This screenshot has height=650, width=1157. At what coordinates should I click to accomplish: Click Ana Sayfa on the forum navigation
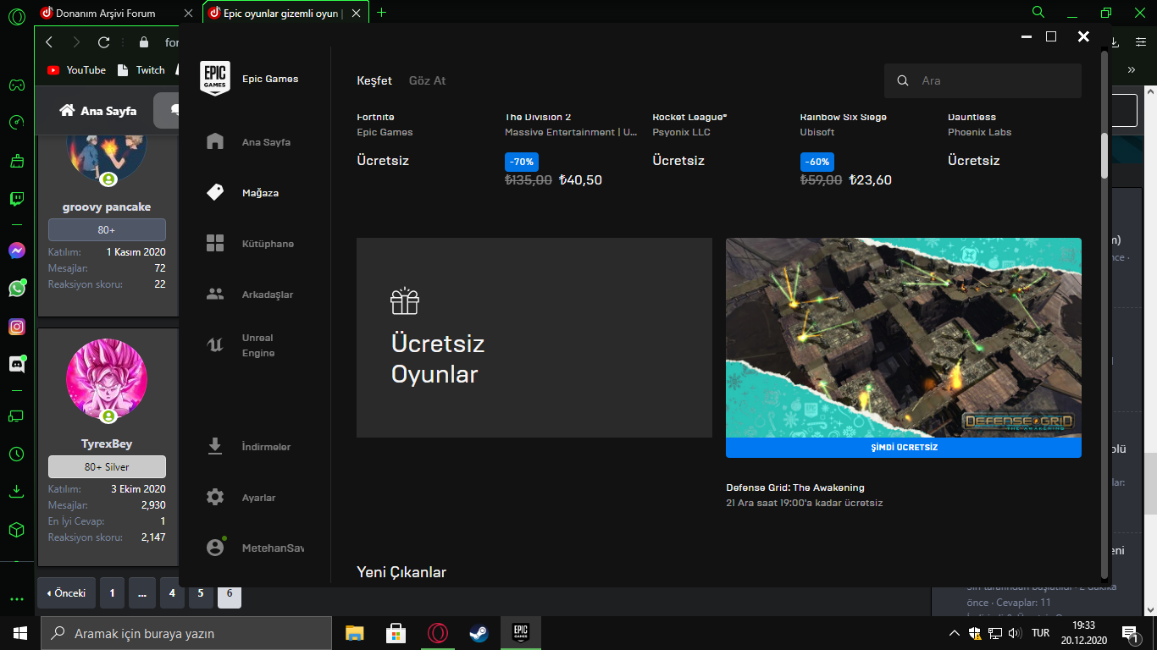98,111
